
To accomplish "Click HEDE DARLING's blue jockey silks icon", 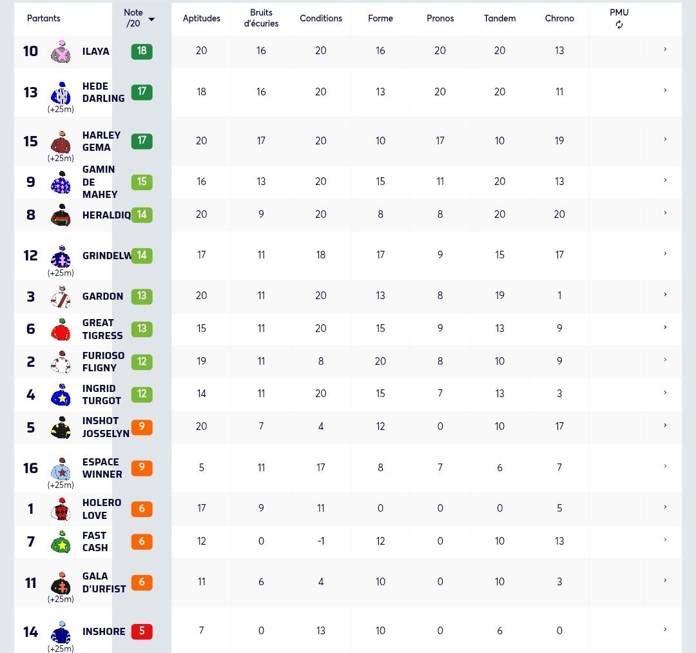I will (x=61, y=93).
